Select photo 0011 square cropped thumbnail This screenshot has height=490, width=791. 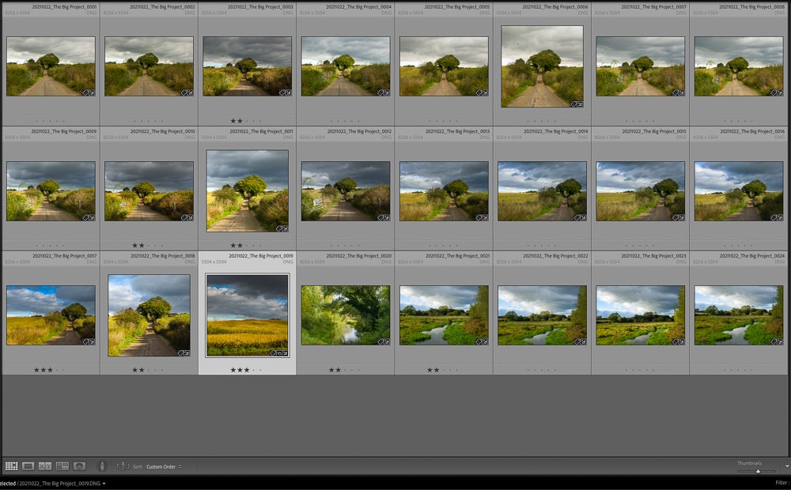(247, 190)
